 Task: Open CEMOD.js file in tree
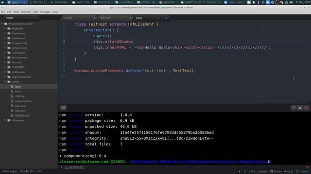(20, 96)
